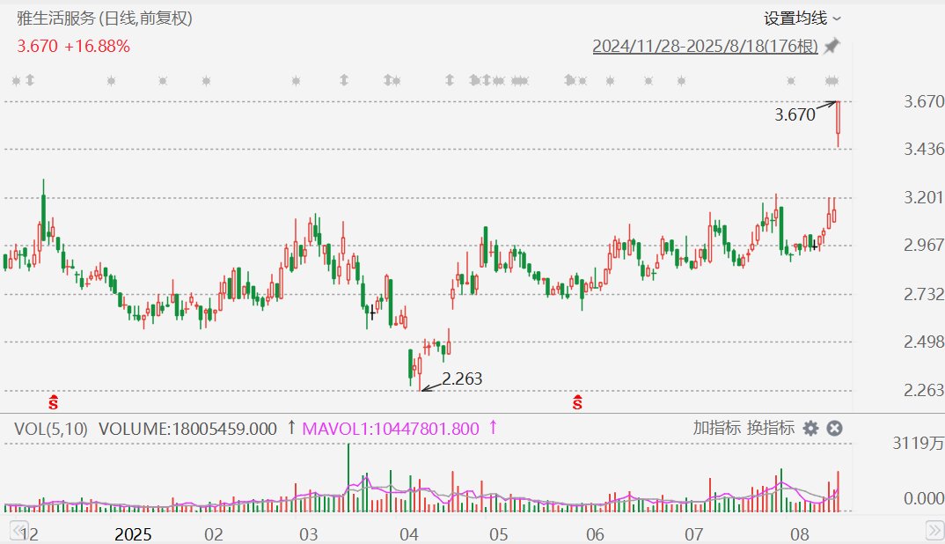Click the pin icon beside date range
This screenshot has height=544, width=945.
(x=831, y=46)
